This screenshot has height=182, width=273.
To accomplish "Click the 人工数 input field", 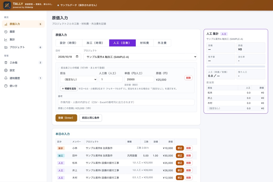I will pos(111,79).
